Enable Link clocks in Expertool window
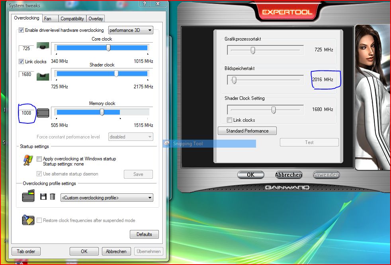391x265 pixels. (229, 120)
